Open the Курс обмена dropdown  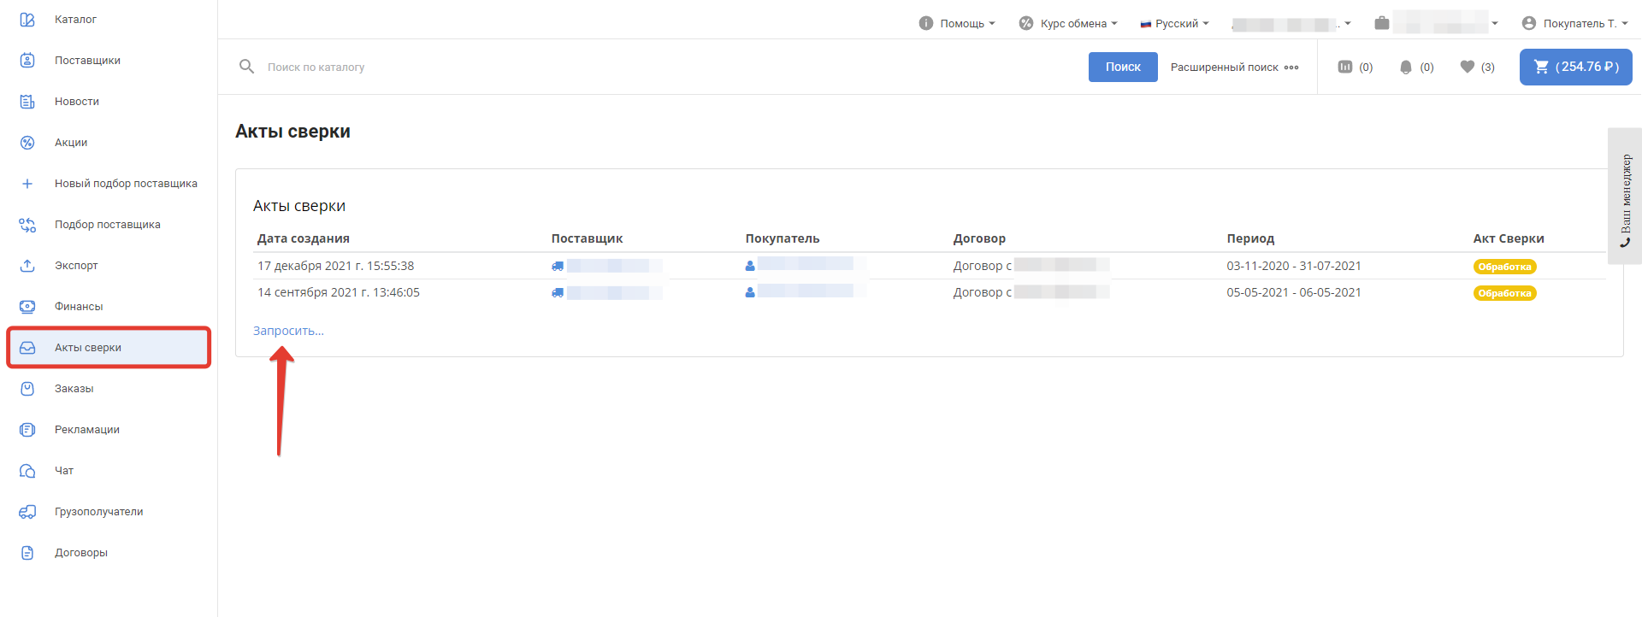1068,23
